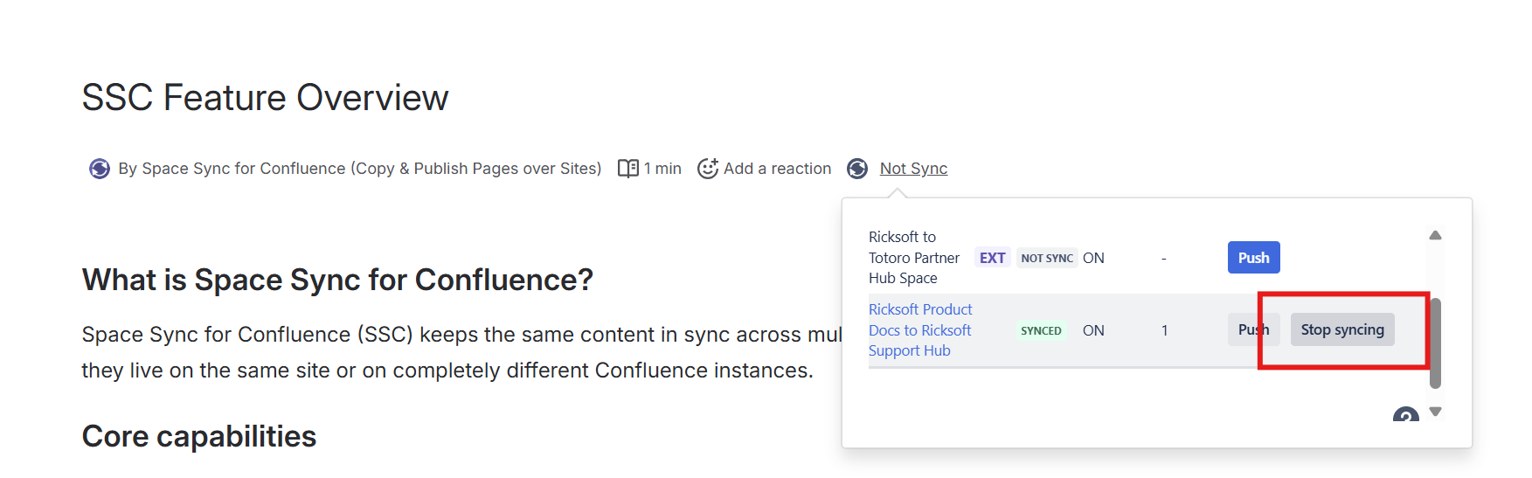Open the help question mark icon

point(1405,414)
